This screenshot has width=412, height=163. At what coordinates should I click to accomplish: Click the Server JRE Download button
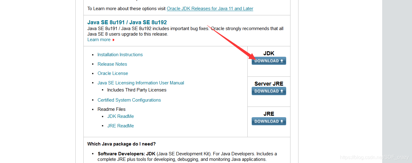coord(269,91)
